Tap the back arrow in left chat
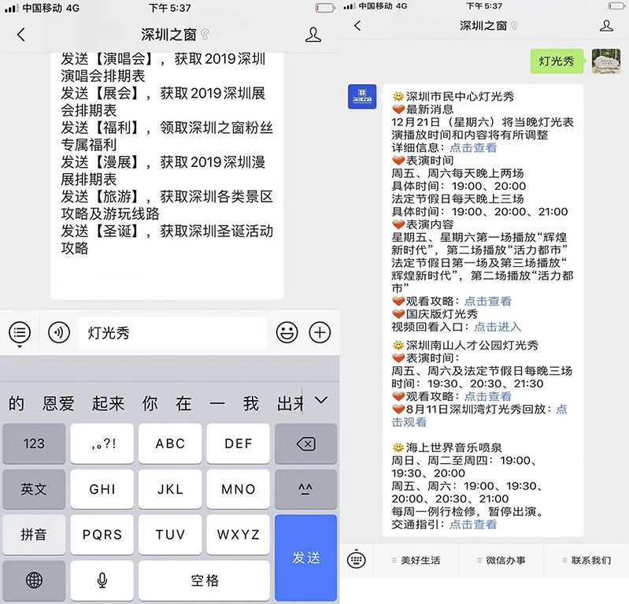Screen dimensions: 629x604 [x=21, y=35]
